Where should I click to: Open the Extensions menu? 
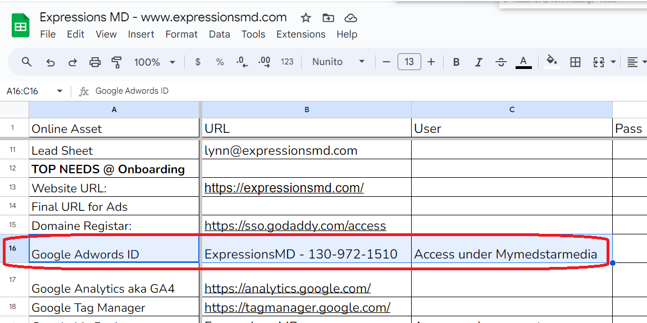point(301,34)
